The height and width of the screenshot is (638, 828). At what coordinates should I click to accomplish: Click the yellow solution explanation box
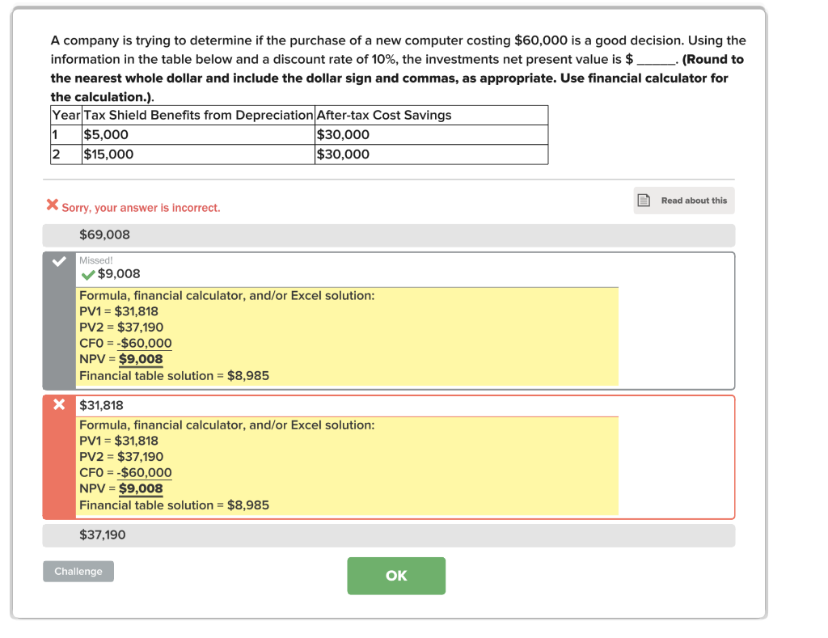[348, 335]
